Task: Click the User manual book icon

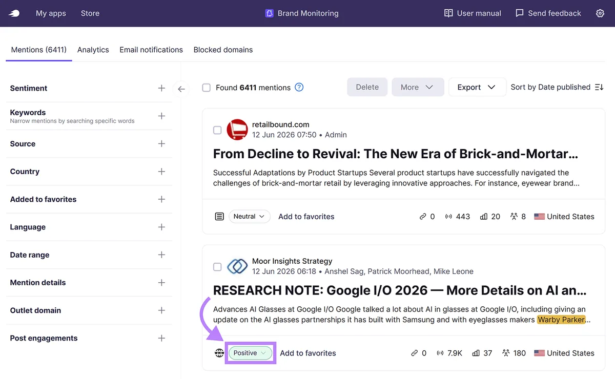Action: [448, 13]
